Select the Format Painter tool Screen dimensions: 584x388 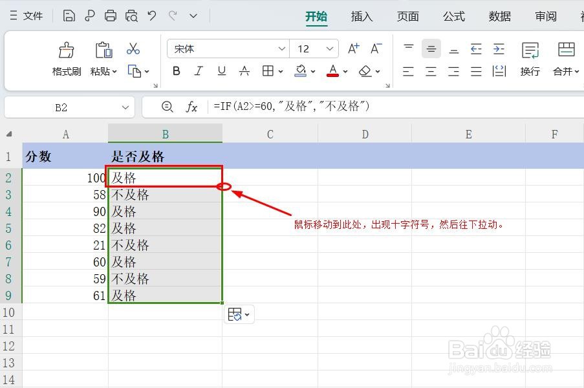[65, 57]
